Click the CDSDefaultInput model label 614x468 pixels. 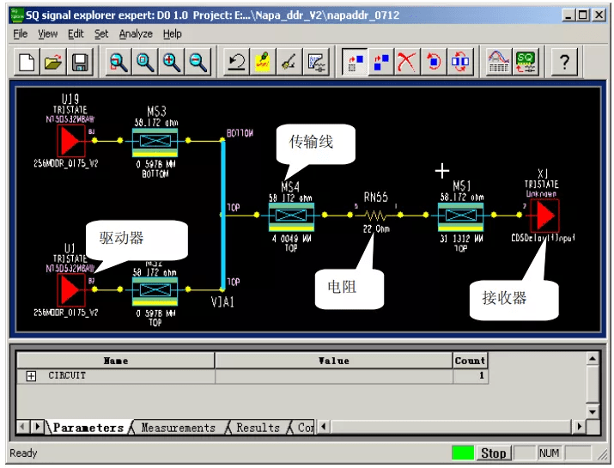coord(543,238)
